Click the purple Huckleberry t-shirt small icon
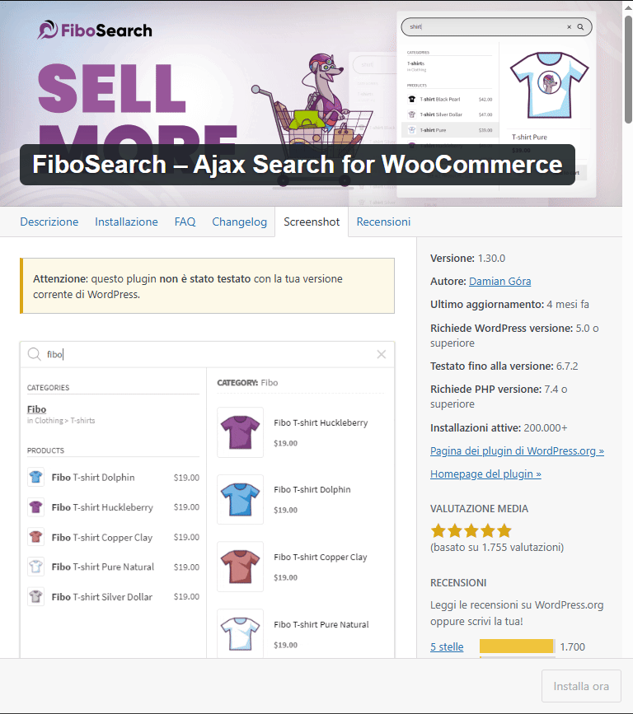 click(35, 506)
